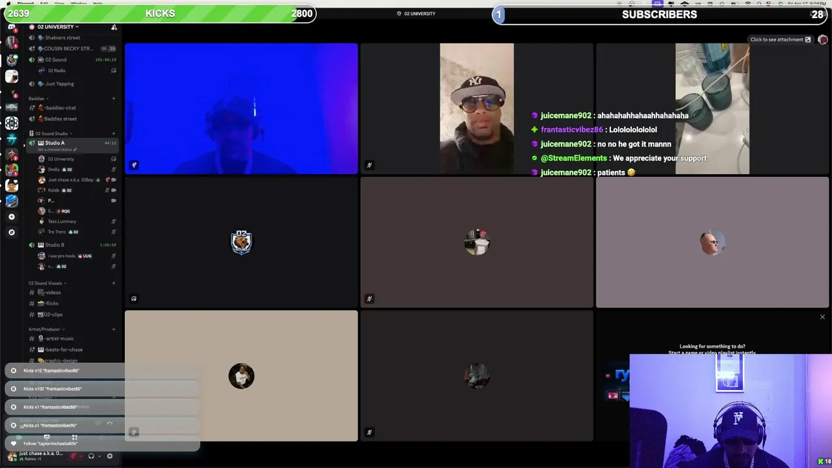832x468 pixels.
Task: Click camera icon on Kaleb row
Action: pos(114,190)
